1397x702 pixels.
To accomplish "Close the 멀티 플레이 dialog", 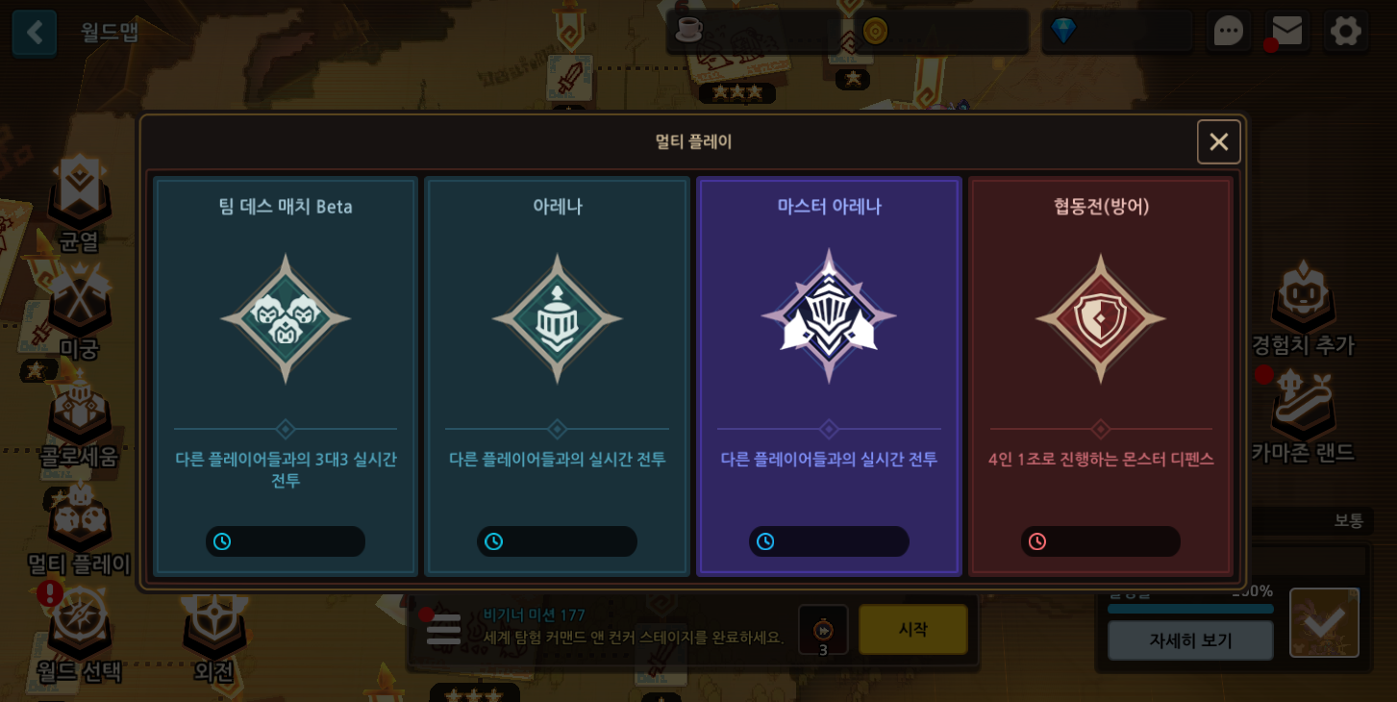I will [1218, 141].
